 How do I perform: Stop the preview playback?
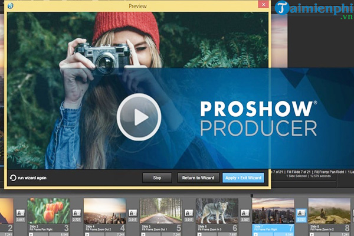pos(157,178)
